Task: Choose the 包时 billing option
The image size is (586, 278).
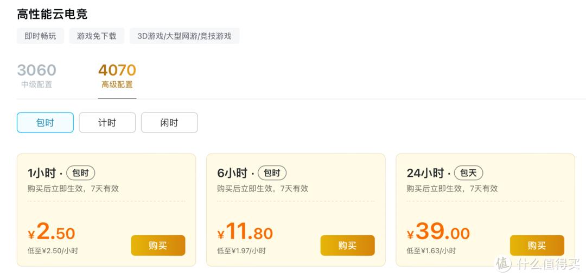Action: tap(45, 123)
